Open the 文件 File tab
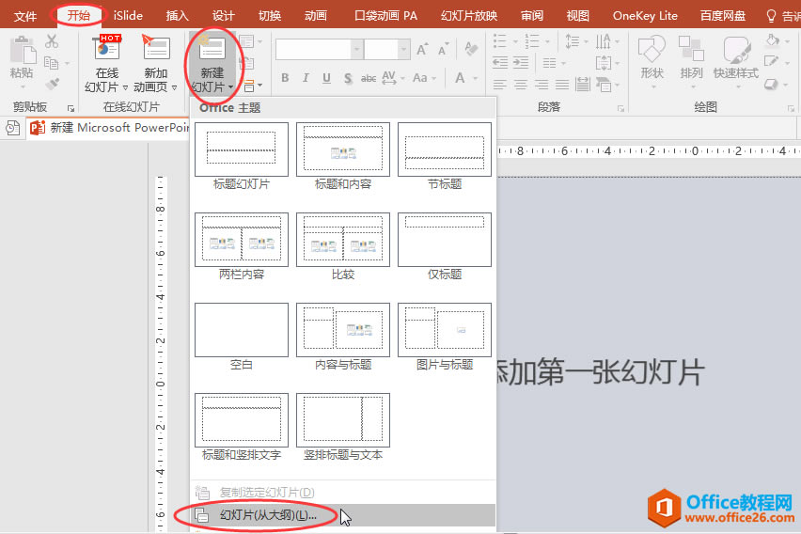801x534 pixels. click(25, 16)
